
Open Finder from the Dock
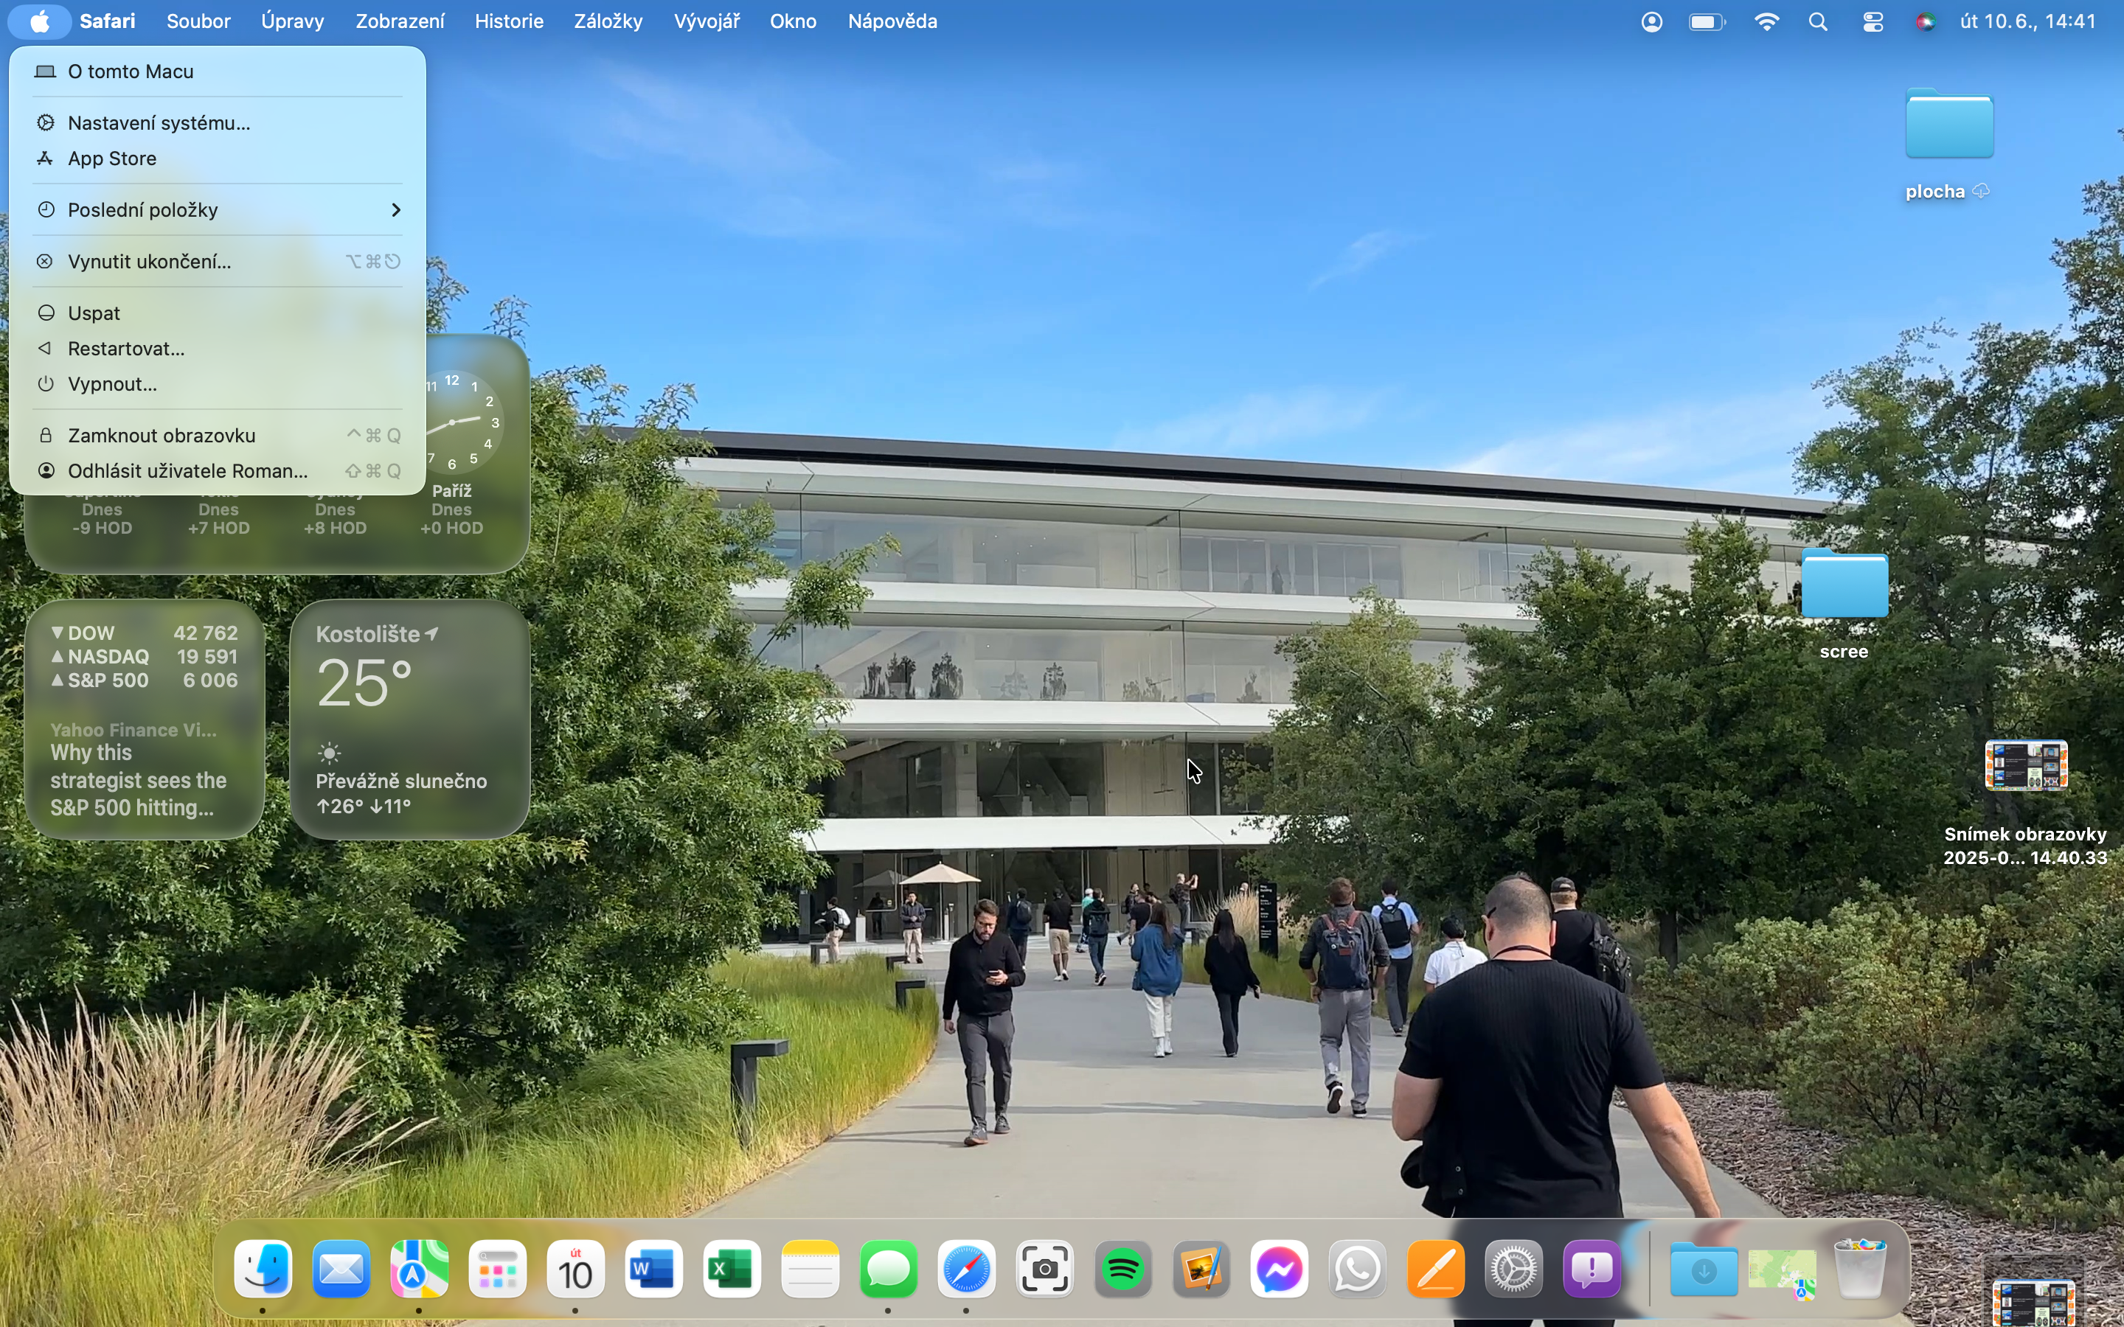pyautogui.click(x=263, y=1269)
